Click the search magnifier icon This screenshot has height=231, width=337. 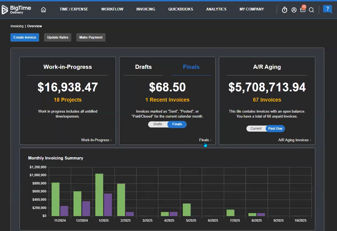(x=311, y=10)
